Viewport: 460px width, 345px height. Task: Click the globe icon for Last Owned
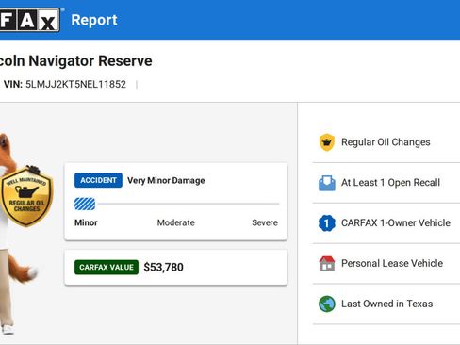(x=327, y=304)
